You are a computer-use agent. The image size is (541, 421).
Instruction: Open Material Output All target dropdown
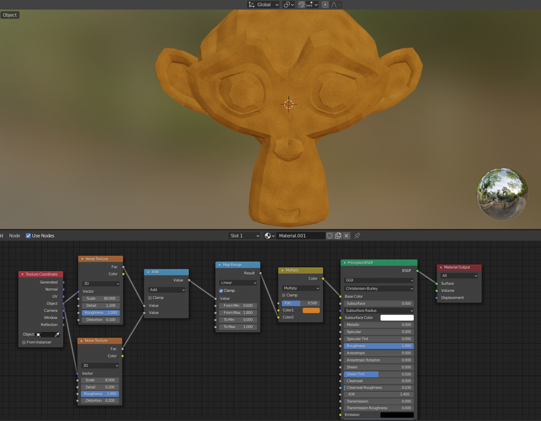459,276
